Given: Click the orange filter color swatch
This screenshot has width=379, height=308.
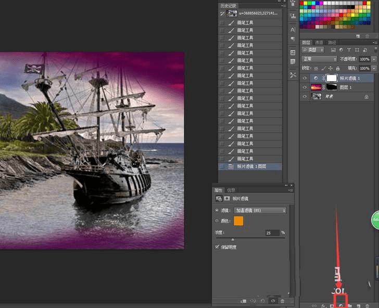Looking at the screenshot, I should [x=238, y=221].
